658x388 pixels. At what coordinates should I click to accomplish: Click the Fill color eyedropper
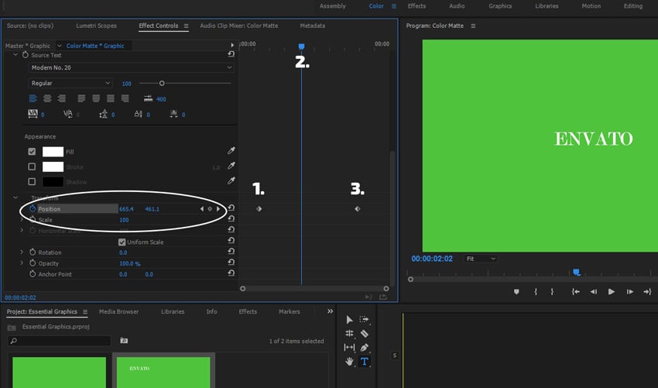[x=231, y=152]
